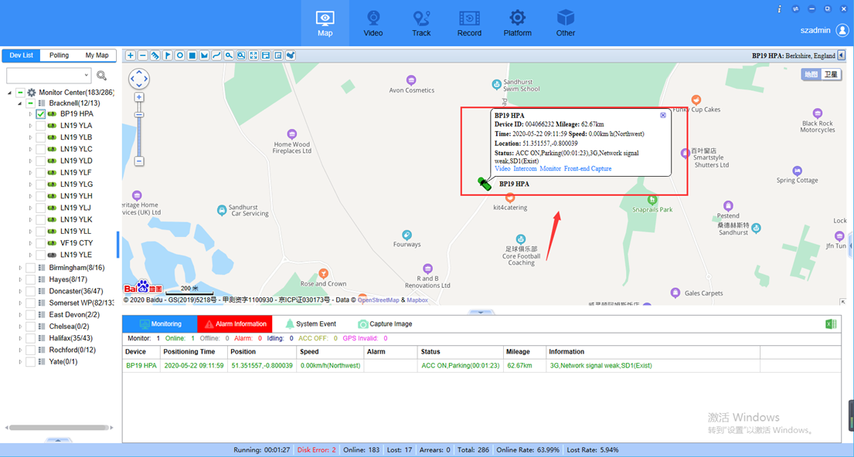Choose the circle drawing tool
This screenshot has height=457, width=854.
[180, 56]
